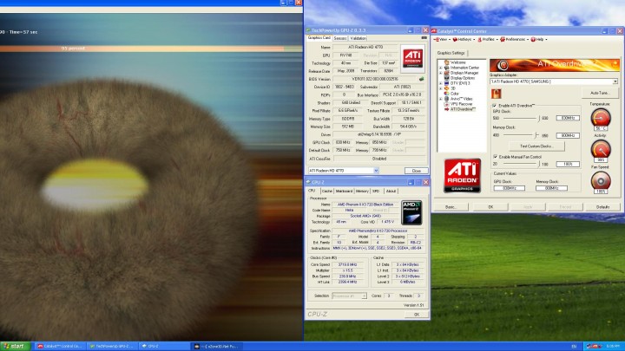Switch to Catalyst Control Center taskbar button

(60, 346)
